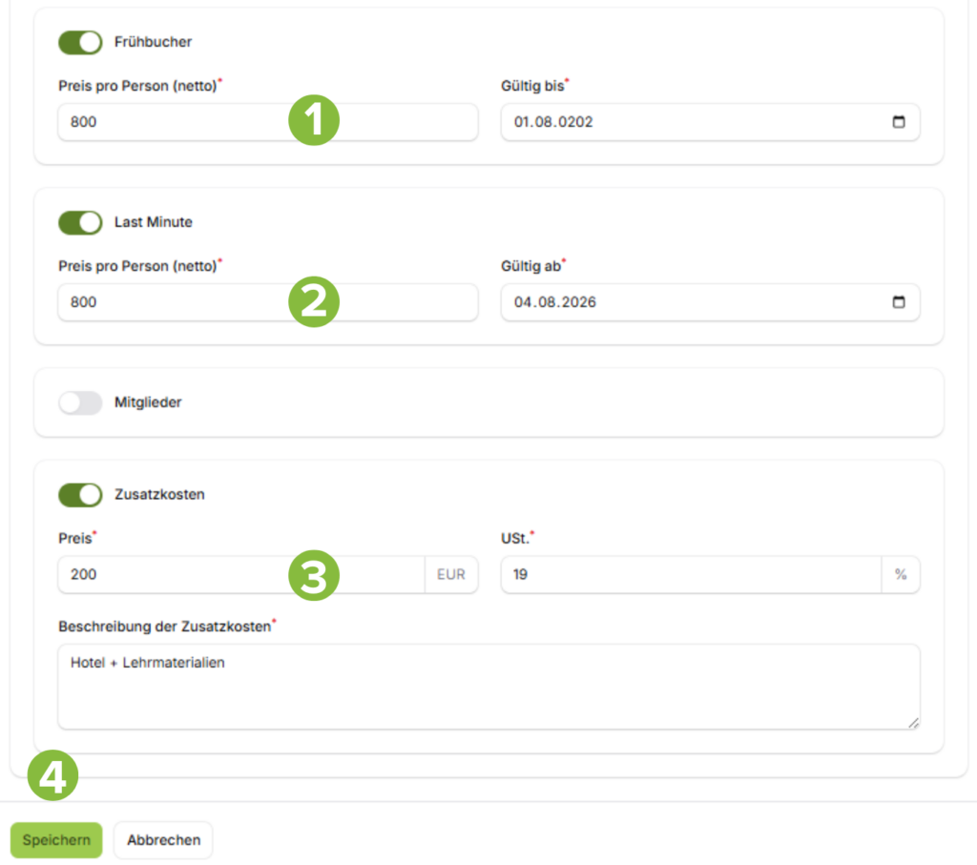Click the resize handle of description textarea
The width and height of the screenshot is (977, 865).
pyautogui.click(x=913, y=723)
